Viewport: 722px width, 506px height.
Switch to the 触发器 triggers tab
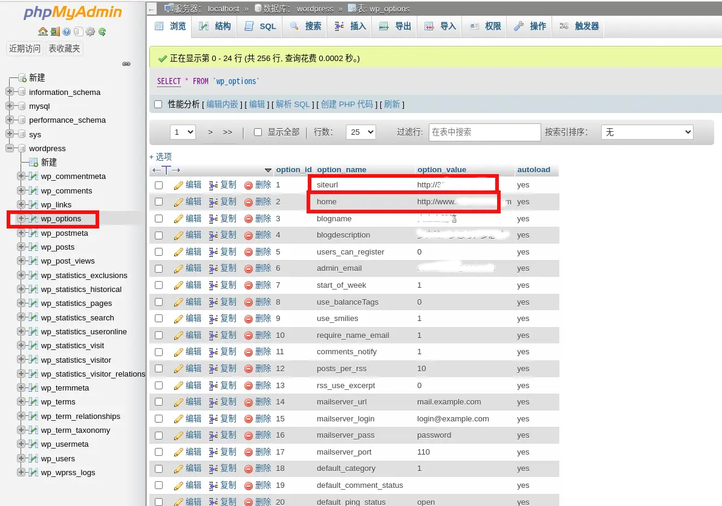tap(579, 26)
